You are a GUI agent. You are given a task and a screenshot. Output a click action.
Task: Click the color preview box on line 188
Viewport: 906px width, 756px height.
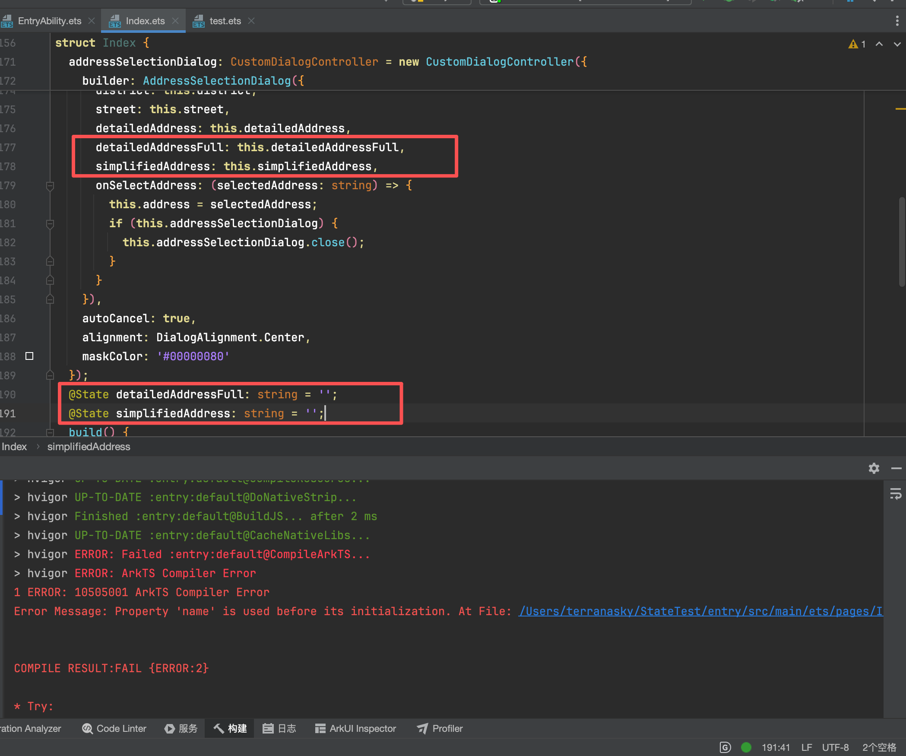click(x=29, y=356)
